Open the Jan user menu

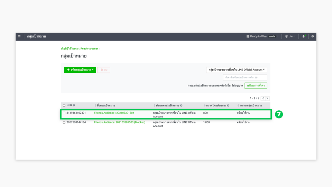290,36
